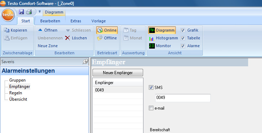Click the Bereitschaft label
Screen dimensions: 262x133
coord(160,130)
